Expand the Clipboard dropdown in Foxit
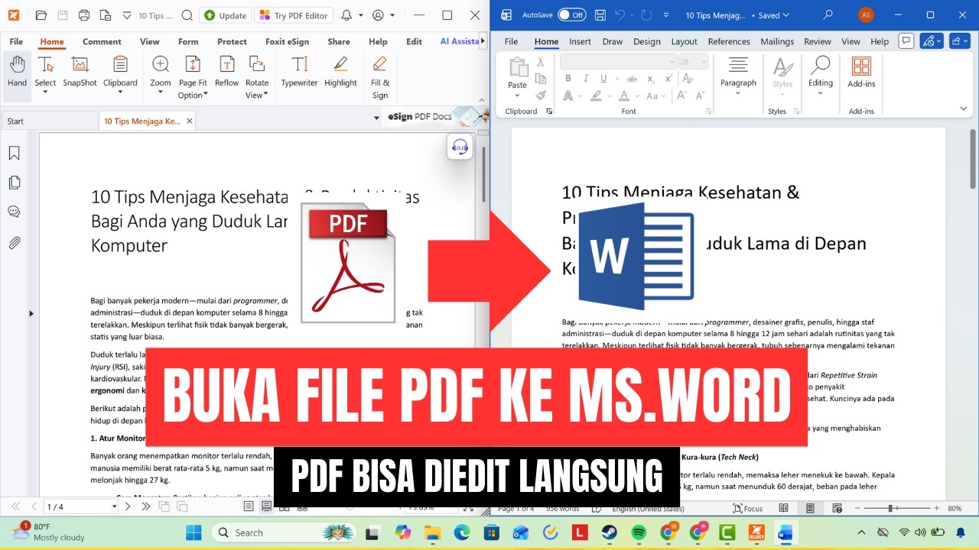This screenshot has height=550, width=979. coord(120,92)
